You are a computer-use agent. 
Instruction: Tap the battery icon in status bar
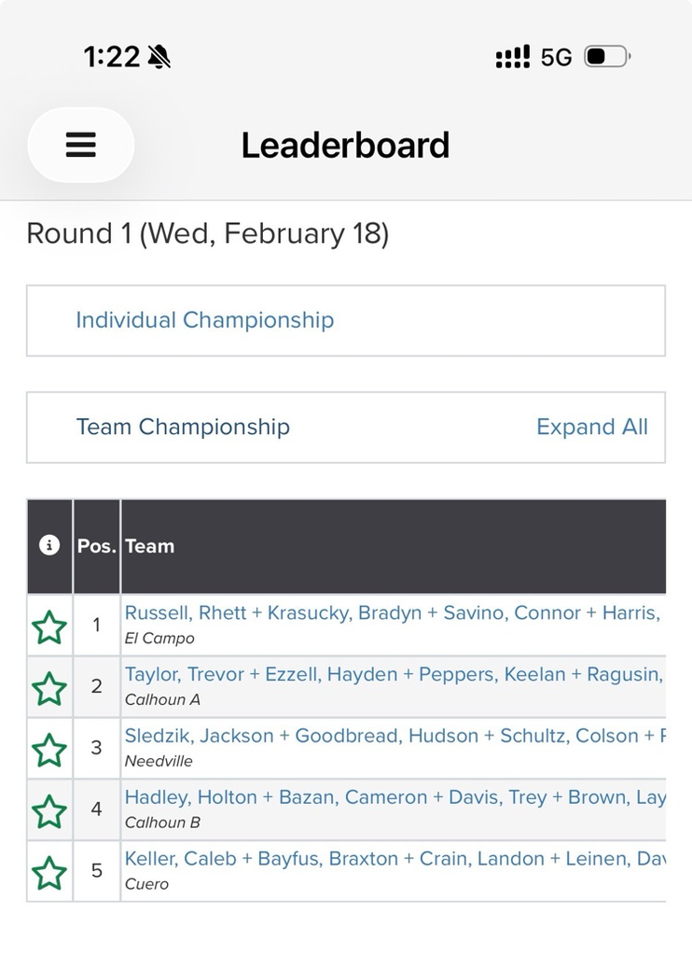[607, 58]
